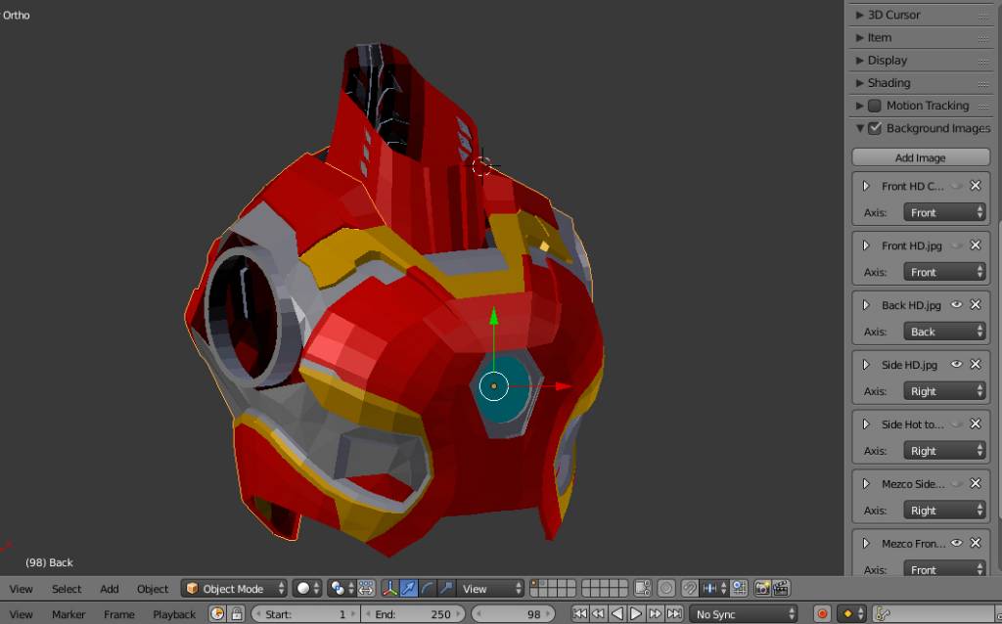Show the Front HD C... background image
Image resolution: width=1002 pixels, height=624 pixels.
[956, 186]
